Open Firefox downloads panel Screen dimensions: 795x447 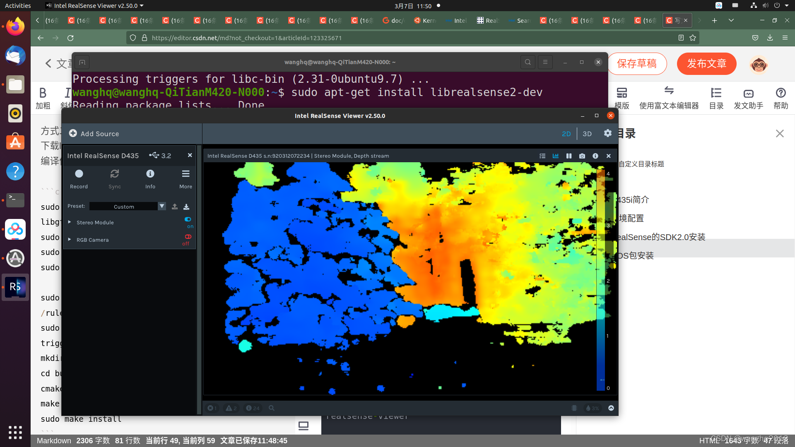pos(770,38)
